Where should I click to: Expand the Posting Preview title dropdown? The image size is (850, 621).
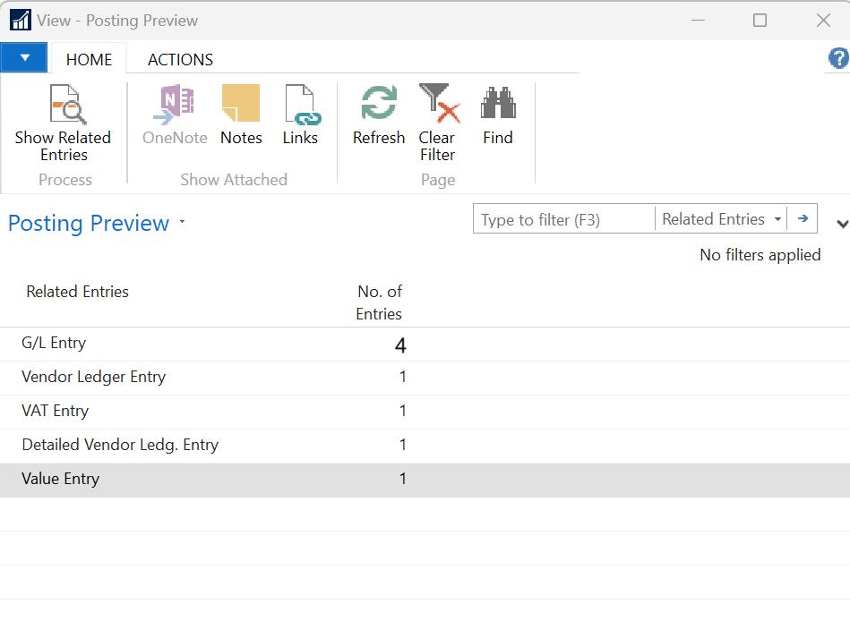(x=183, y=222)
